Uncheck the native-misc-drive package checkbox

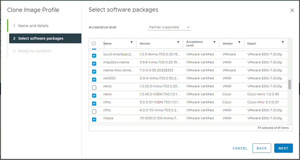pos(94,72)
